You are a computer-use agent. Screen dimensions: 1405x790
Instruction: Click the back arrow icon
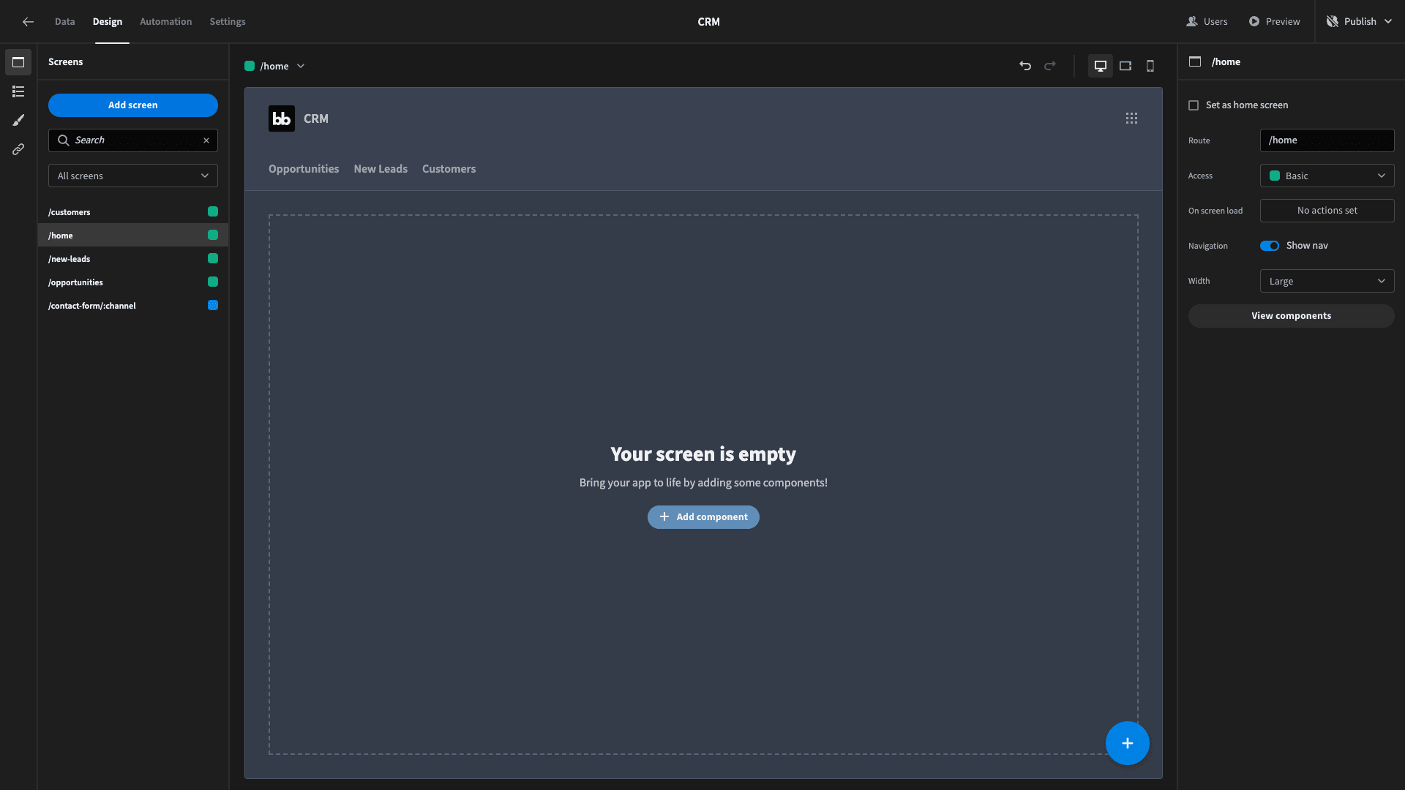(28, 22)
